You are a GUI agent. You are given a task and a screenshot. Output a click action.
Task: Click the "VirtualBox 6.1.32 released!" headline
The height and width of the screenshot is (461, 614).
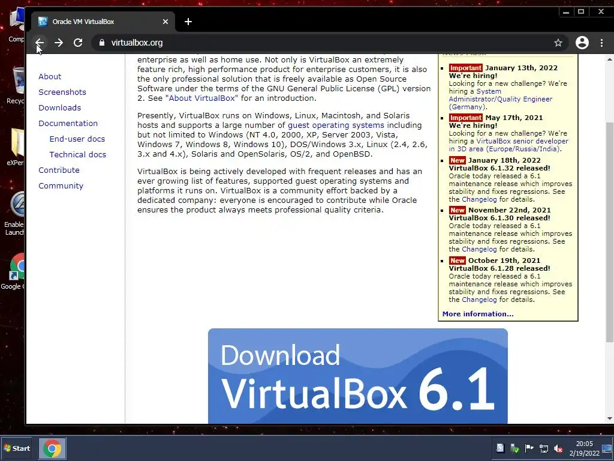(499, 168)
